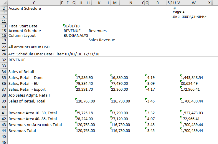Select the 'All amounts are in USD.' cell
The image size is (218, 144).
pyautogui.click(x=29, y=47)
